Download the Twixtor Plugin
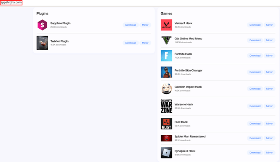The height and width of the screenshot is (162, 280). click(x=131, y=43)
